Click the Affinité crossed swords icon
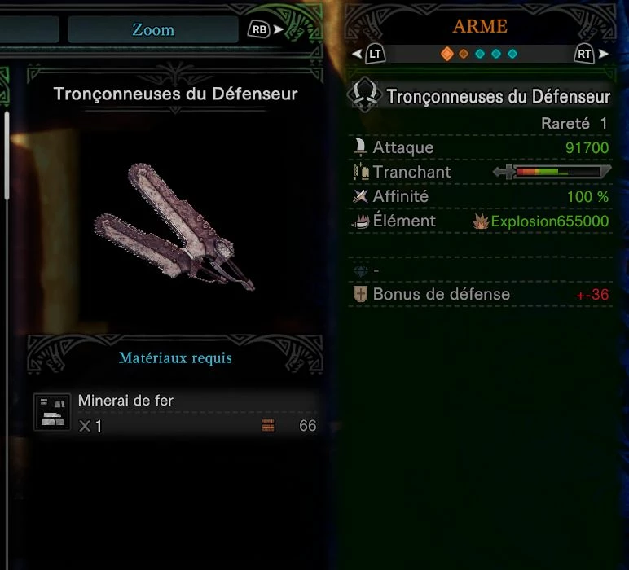Image resolution: width=629 pixels, height=570 pixels. coord(360,196)
